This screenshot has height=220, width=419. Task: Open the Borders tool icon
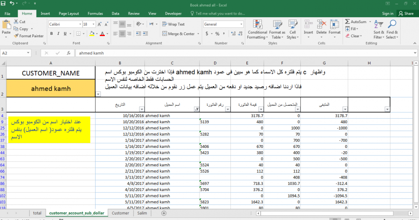click(78, 34)
